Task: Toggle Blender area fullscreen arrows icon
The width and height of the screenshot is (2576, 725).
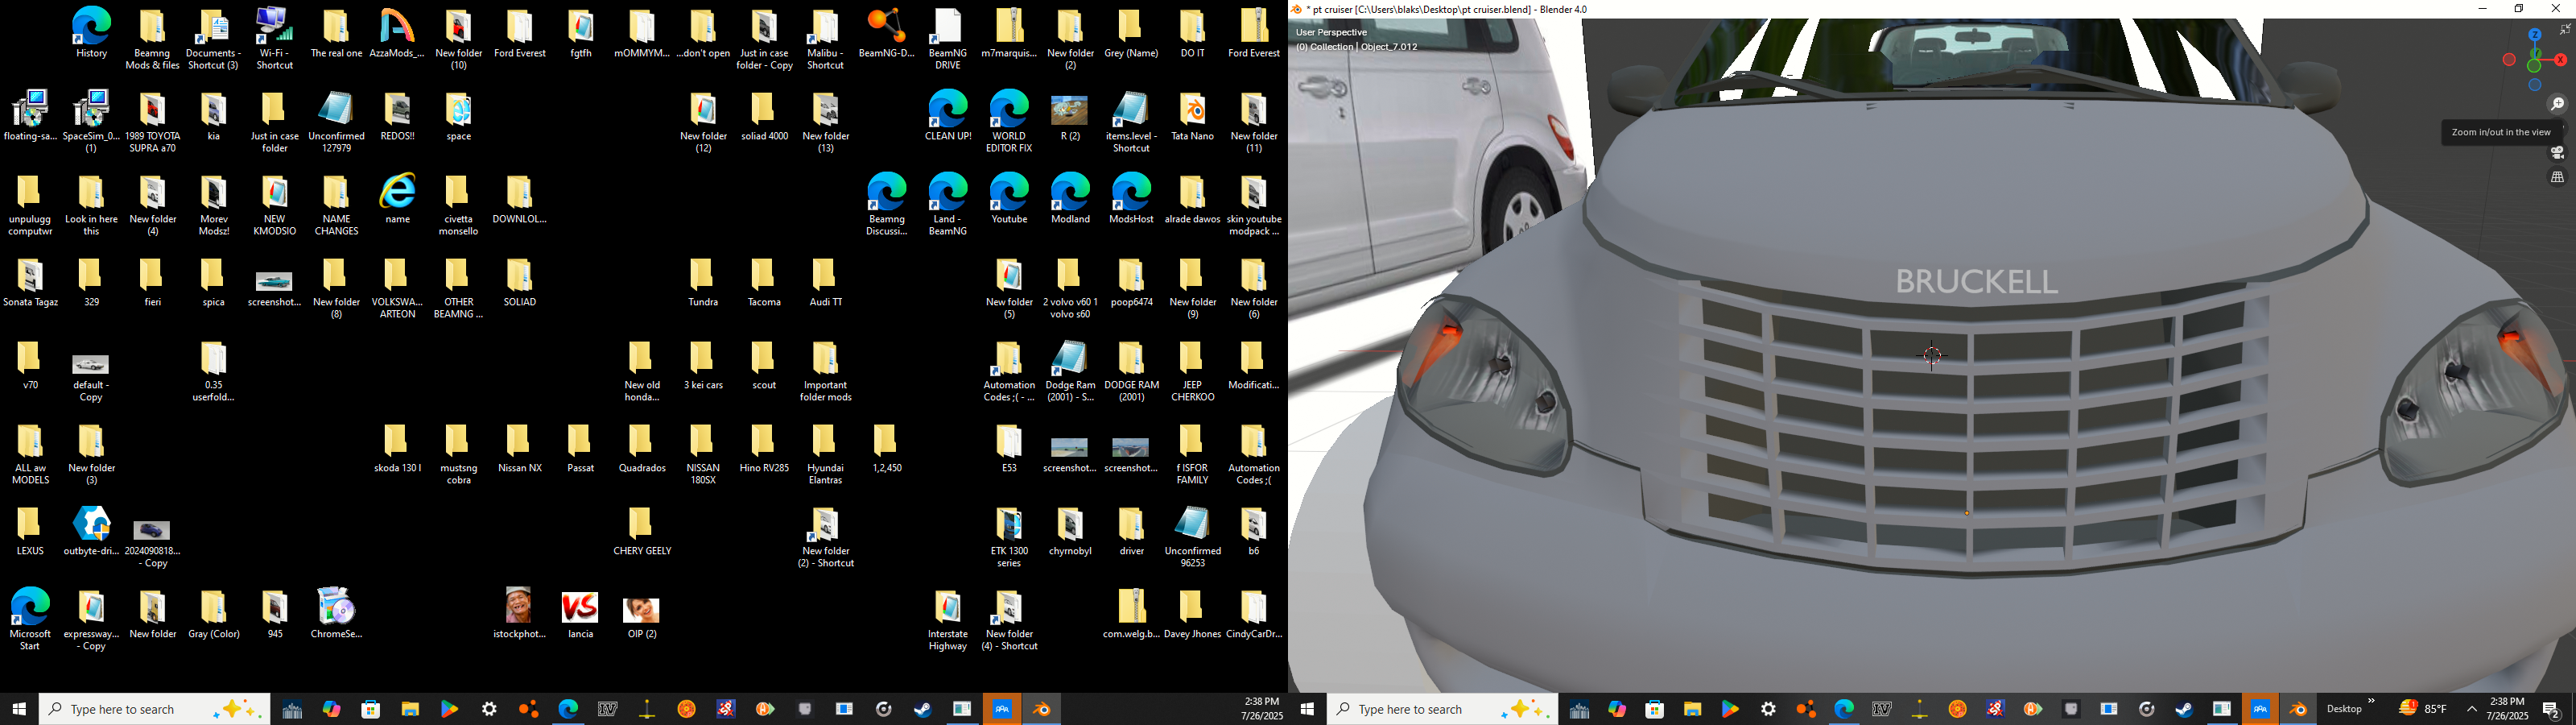Action: pyautogui.click(x=2565, y=30)
